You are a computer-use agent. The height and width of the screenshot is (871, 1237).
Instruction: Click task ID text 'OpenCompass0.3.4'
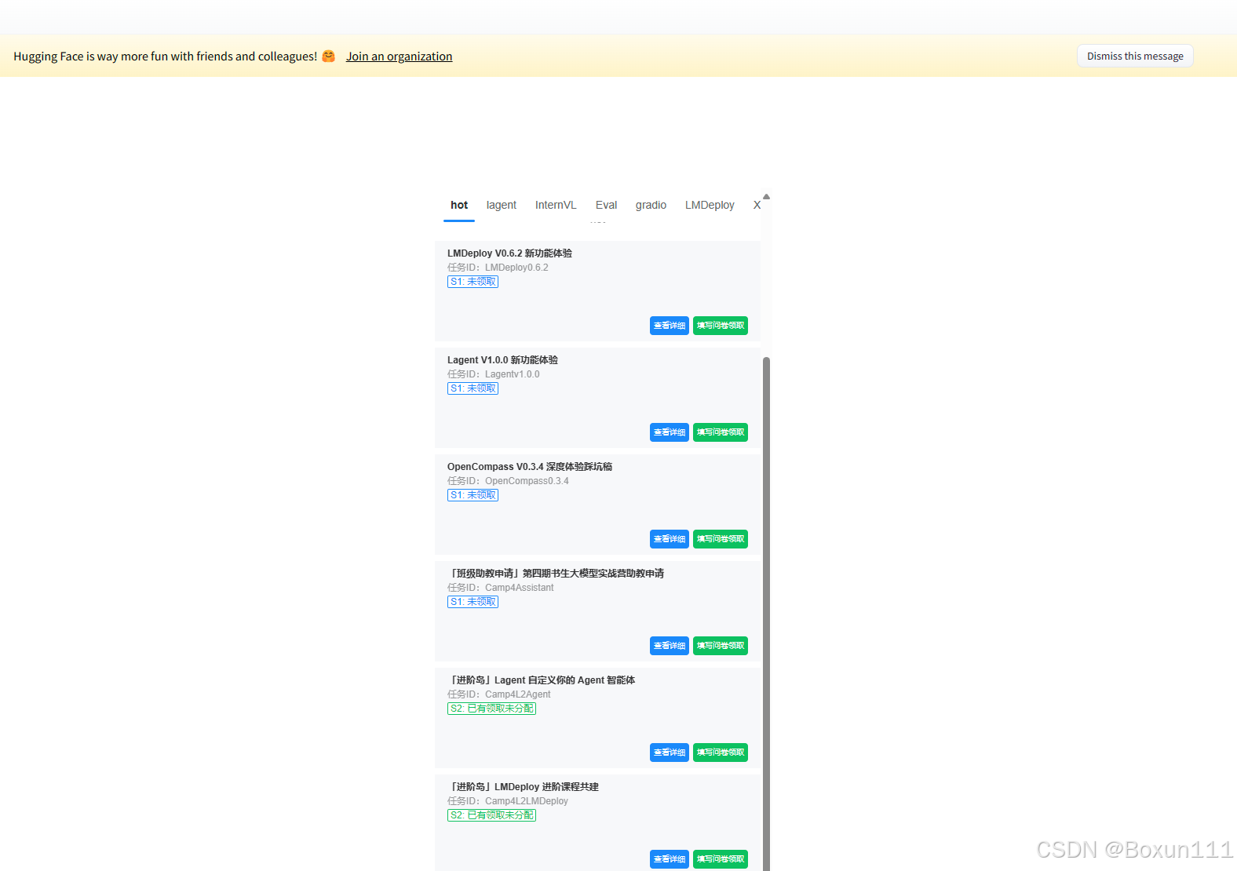tap(527, 481)
